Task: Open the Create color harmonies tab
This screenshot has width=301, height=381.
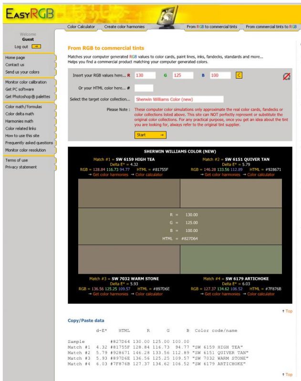Action: [x=124, y=27]
